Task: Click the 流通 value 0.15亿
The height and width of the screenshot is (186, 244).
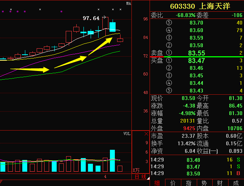Action: 234,143
